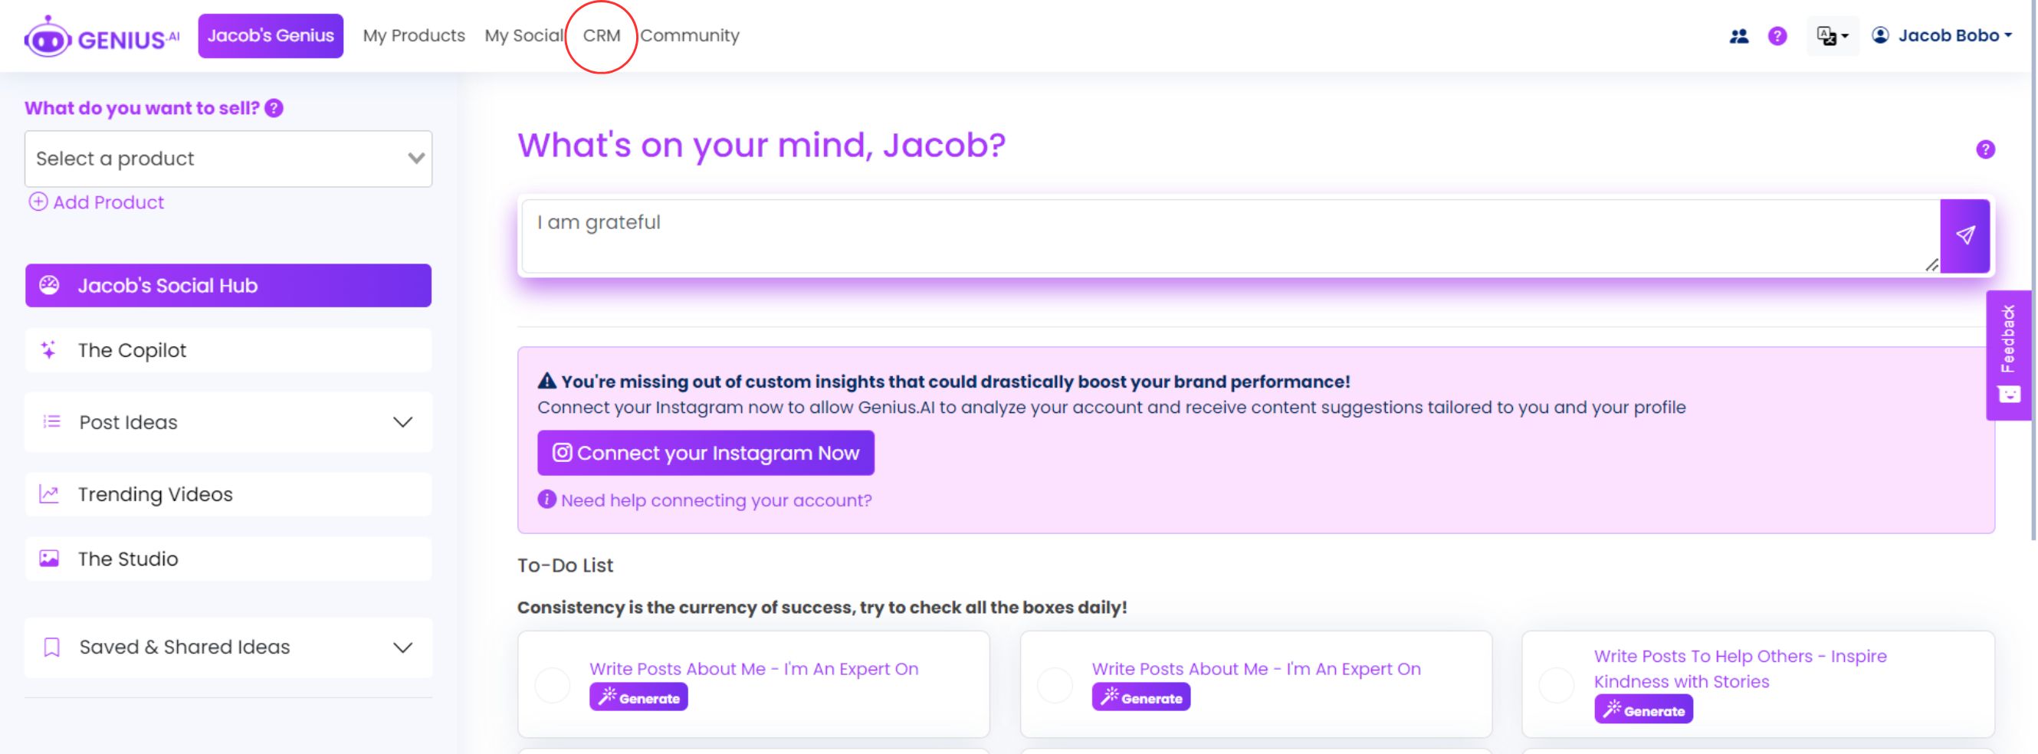Click the Social Hub dashboard icon

(x=49, y=286)
